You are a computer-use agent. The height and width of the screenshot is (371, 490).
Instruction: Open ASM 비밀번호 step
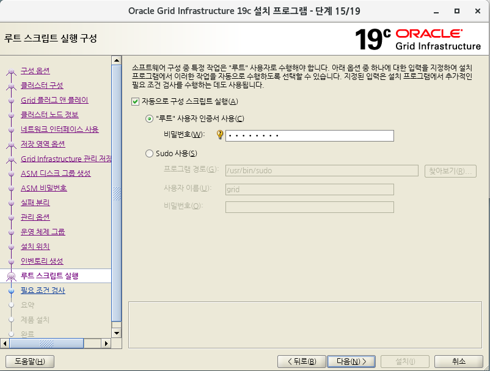pos(44,188)
